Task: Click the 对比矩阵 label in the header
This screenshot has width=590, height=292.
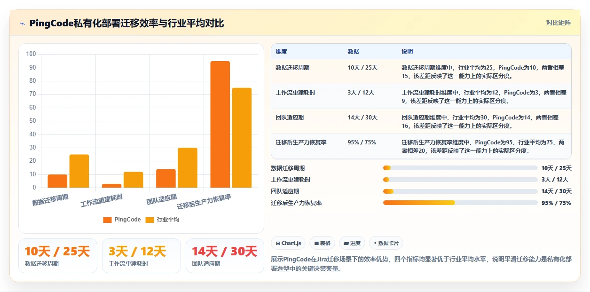Action: (559, 23)
